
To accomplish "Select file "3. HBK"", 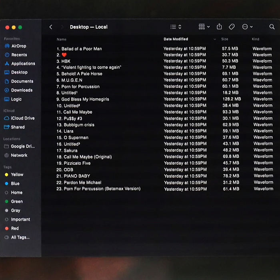I will click(63, 61).
